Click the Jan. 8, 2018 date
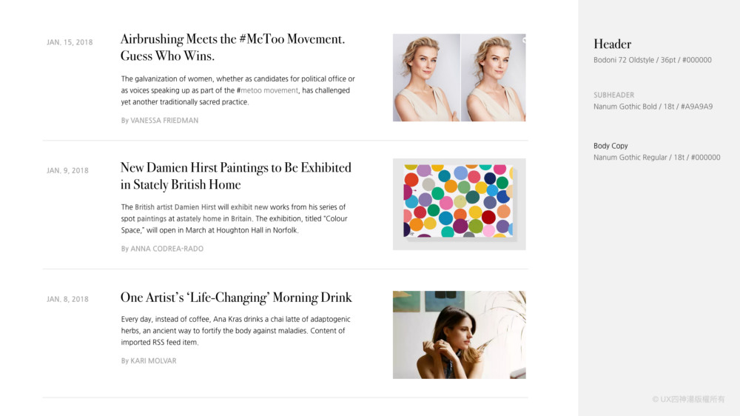The height and width of the screenshot is (416, 740). (67, 299)
